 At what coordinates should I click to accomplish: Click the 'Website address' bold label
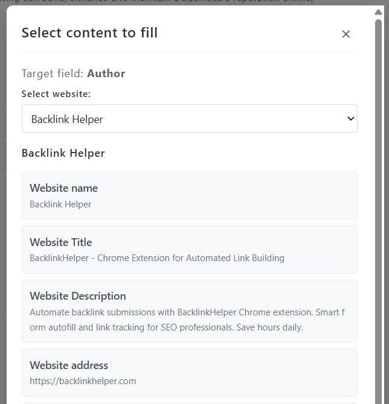point(69,365)
